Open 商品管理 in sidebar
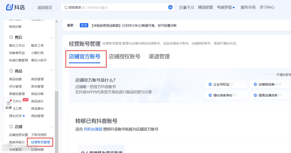The width and height of the screenshot is (291, 153). tap(37, 79)
